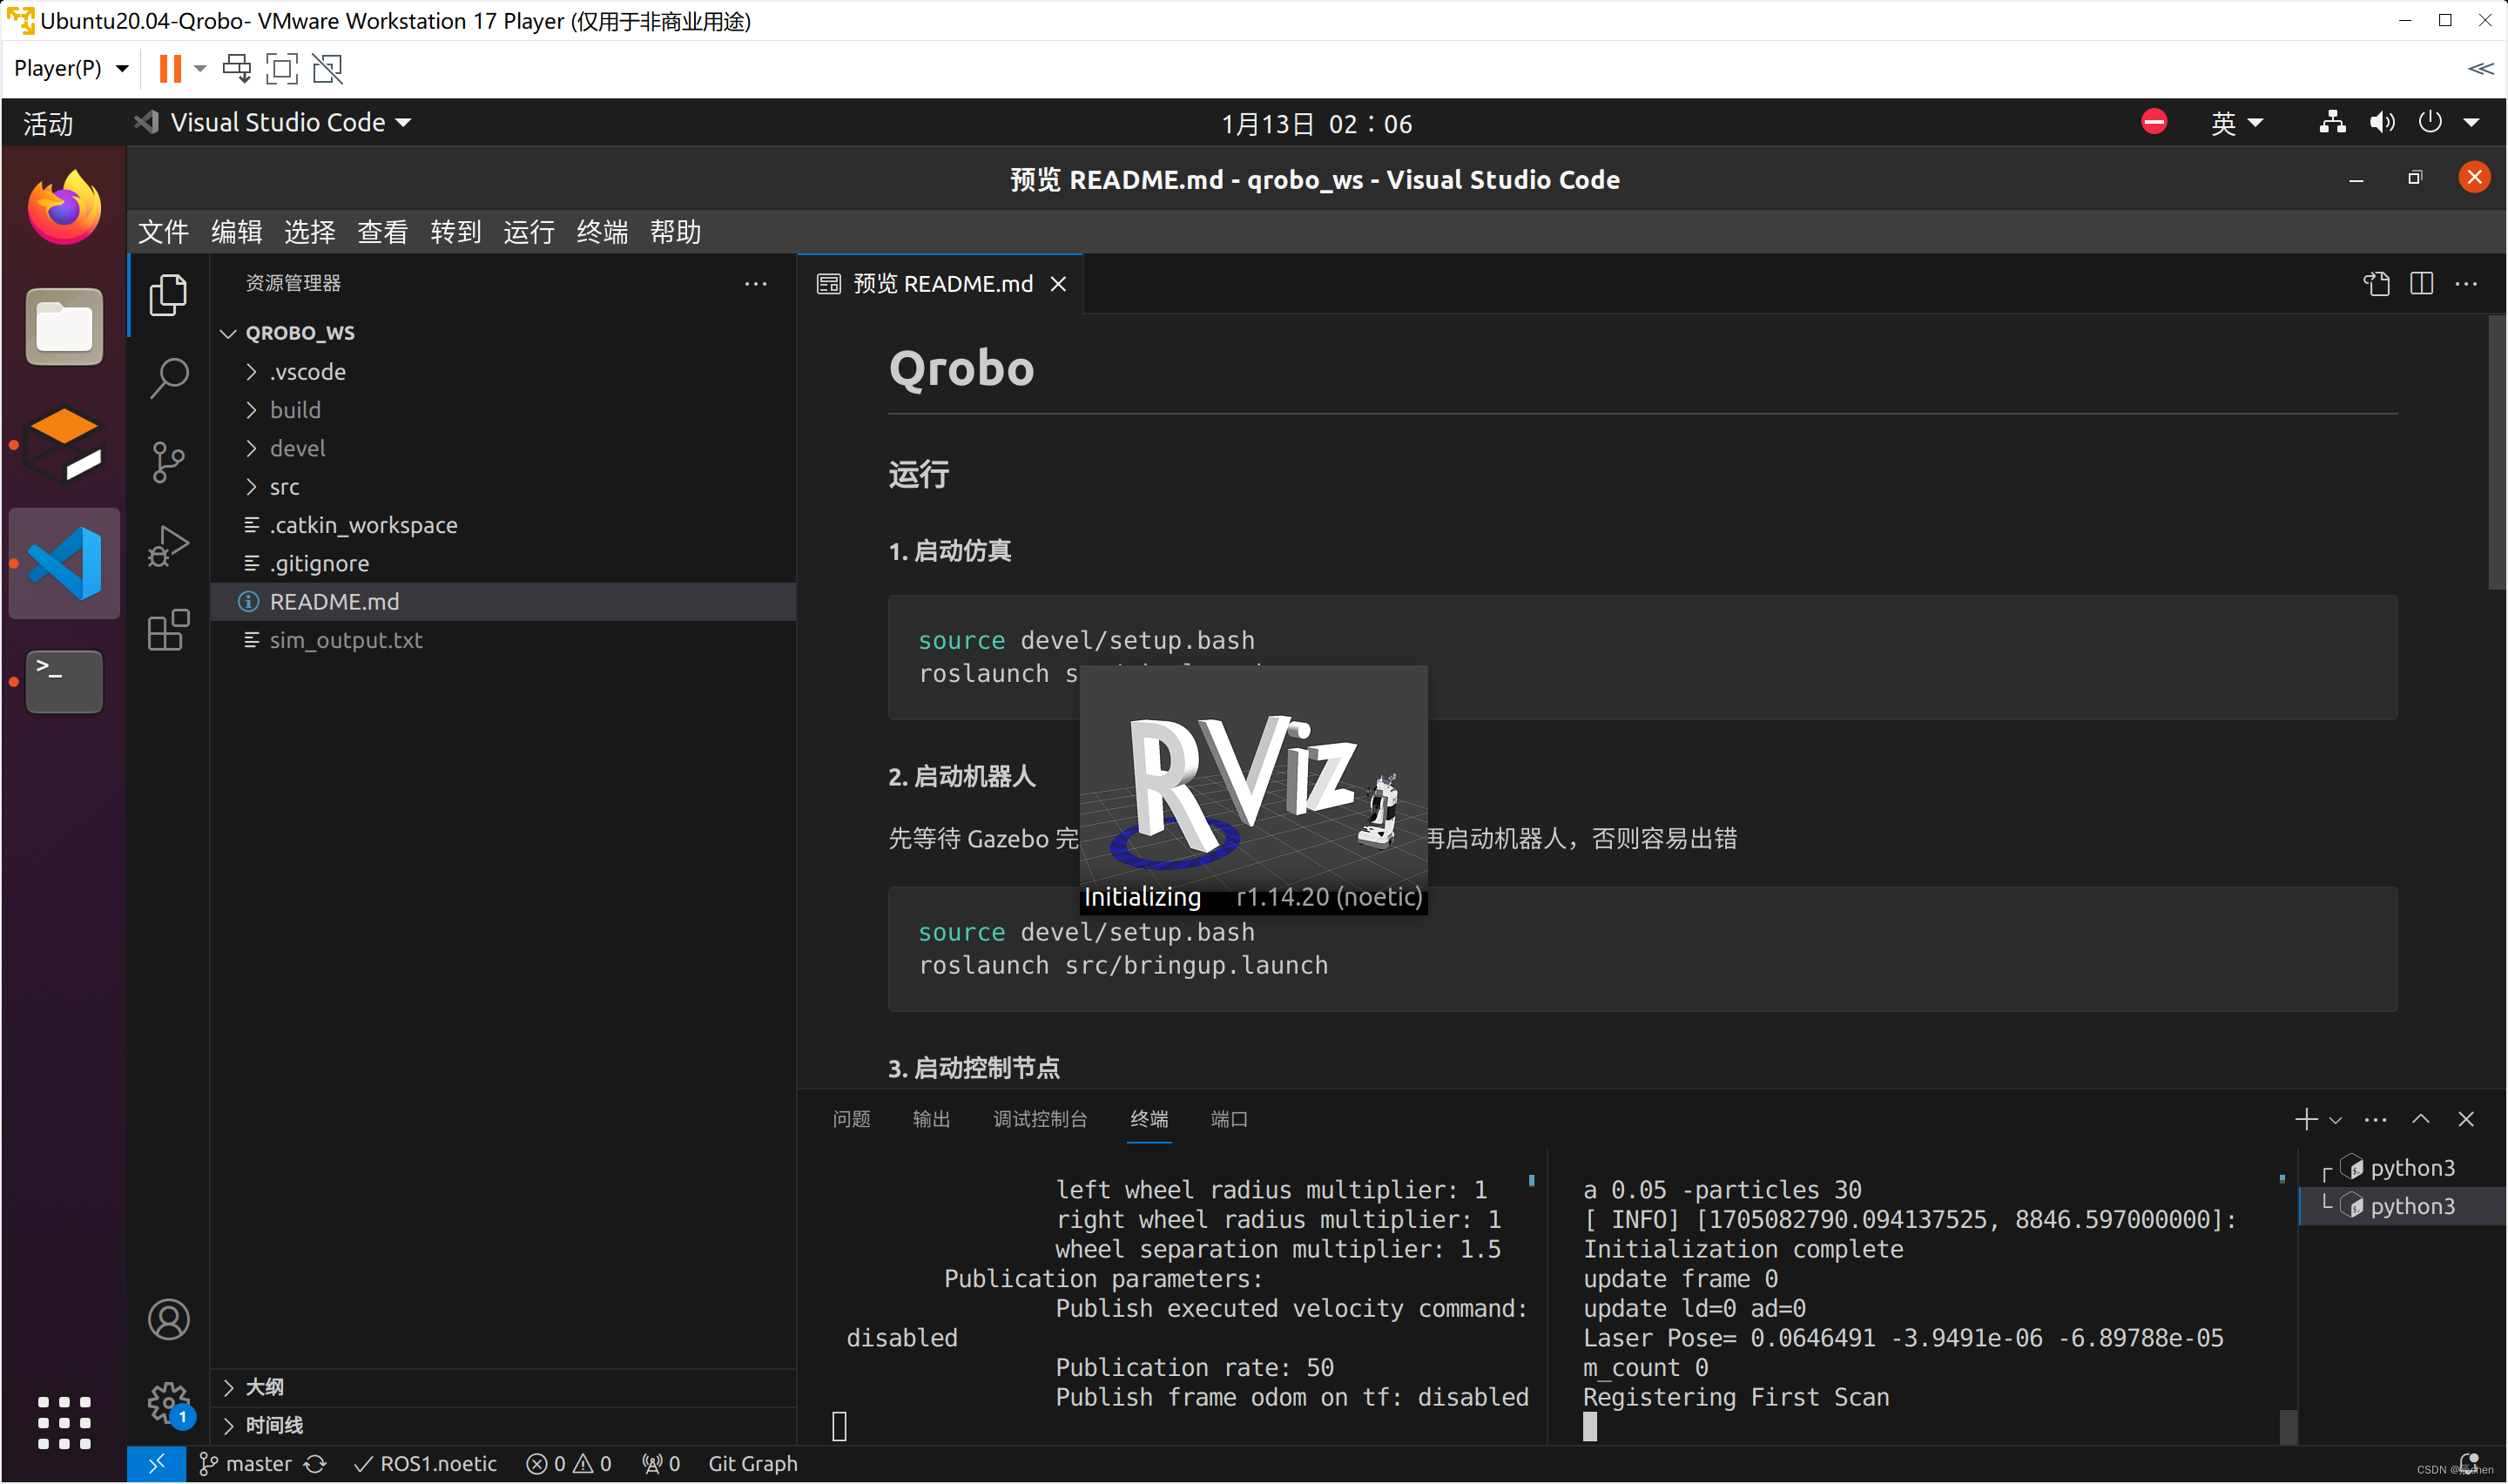
Task: Click the synchronize changes icon next to master
Action: [316, 1464]
